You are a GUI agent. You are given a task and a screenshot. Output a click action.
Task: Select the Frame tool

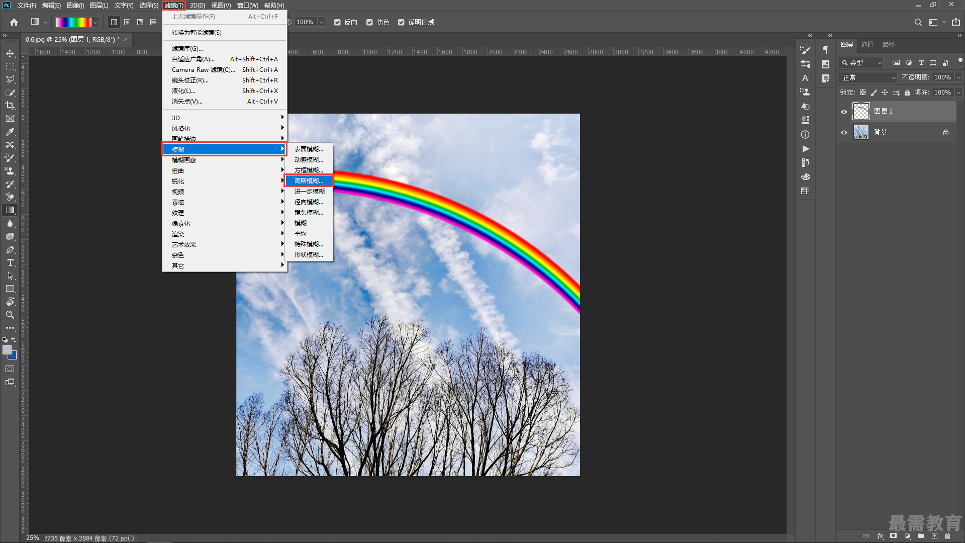pos(10,119)
